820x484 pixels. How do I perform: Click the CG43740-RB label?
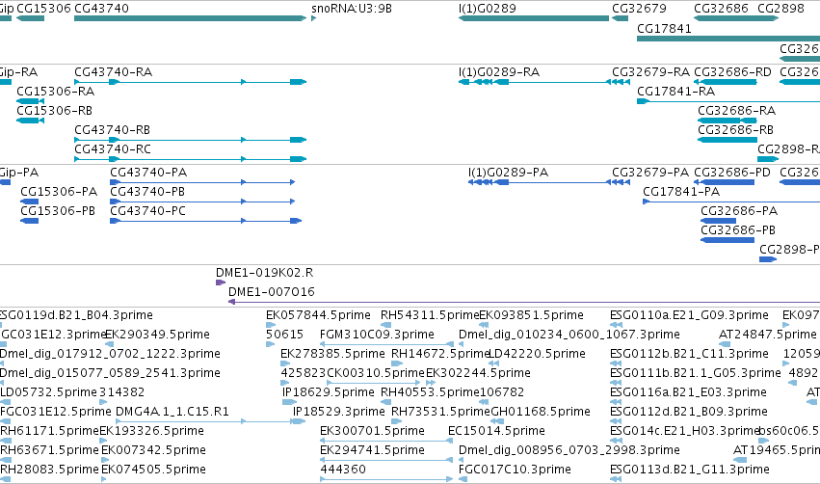(x=113, y=130)
